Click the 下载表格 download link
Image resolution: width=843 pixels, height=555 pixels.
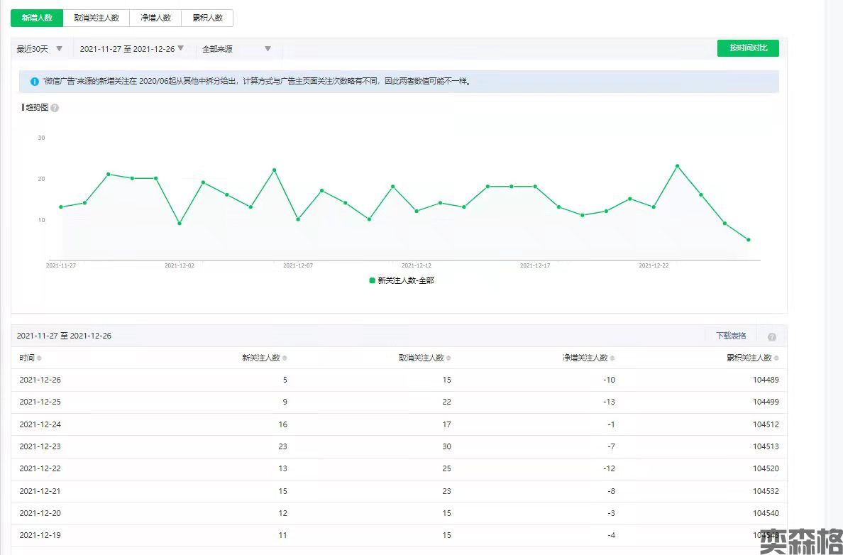(x=730, y=336)
